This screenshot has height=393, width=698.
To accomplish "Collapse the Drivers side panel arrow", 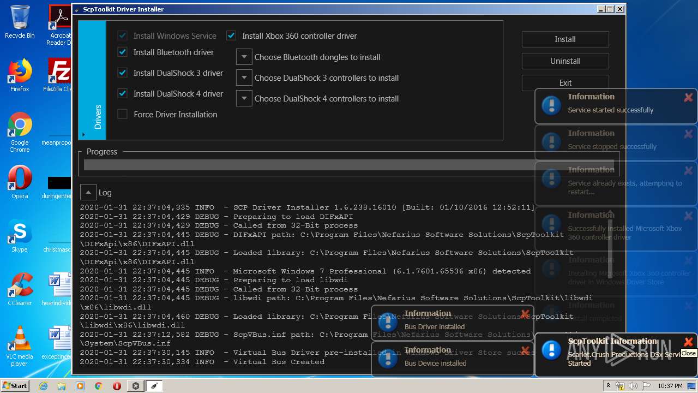I will (83, 134).
